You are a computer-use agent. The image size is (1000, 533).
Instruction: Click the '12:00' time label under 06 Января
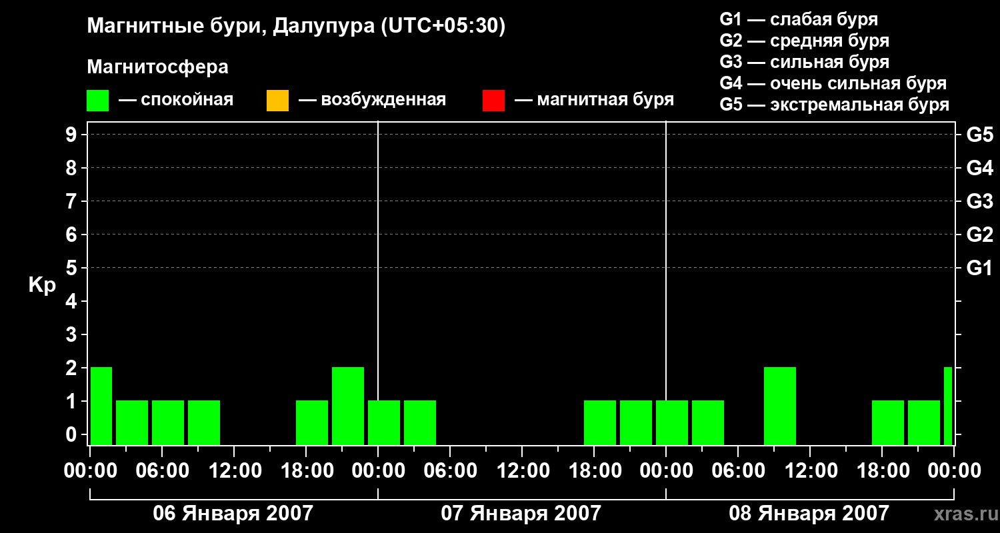tap(234, 471)
